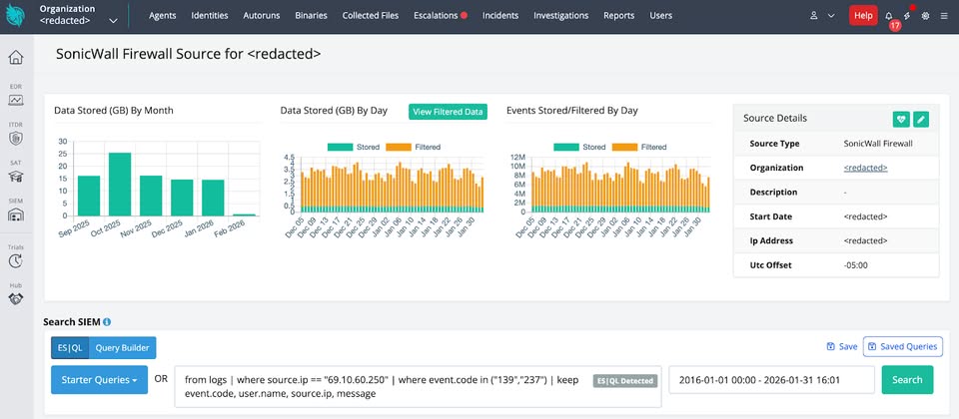959x419 pixels.
Task: Click the View Filtered Data button
Action: [448, 112]
